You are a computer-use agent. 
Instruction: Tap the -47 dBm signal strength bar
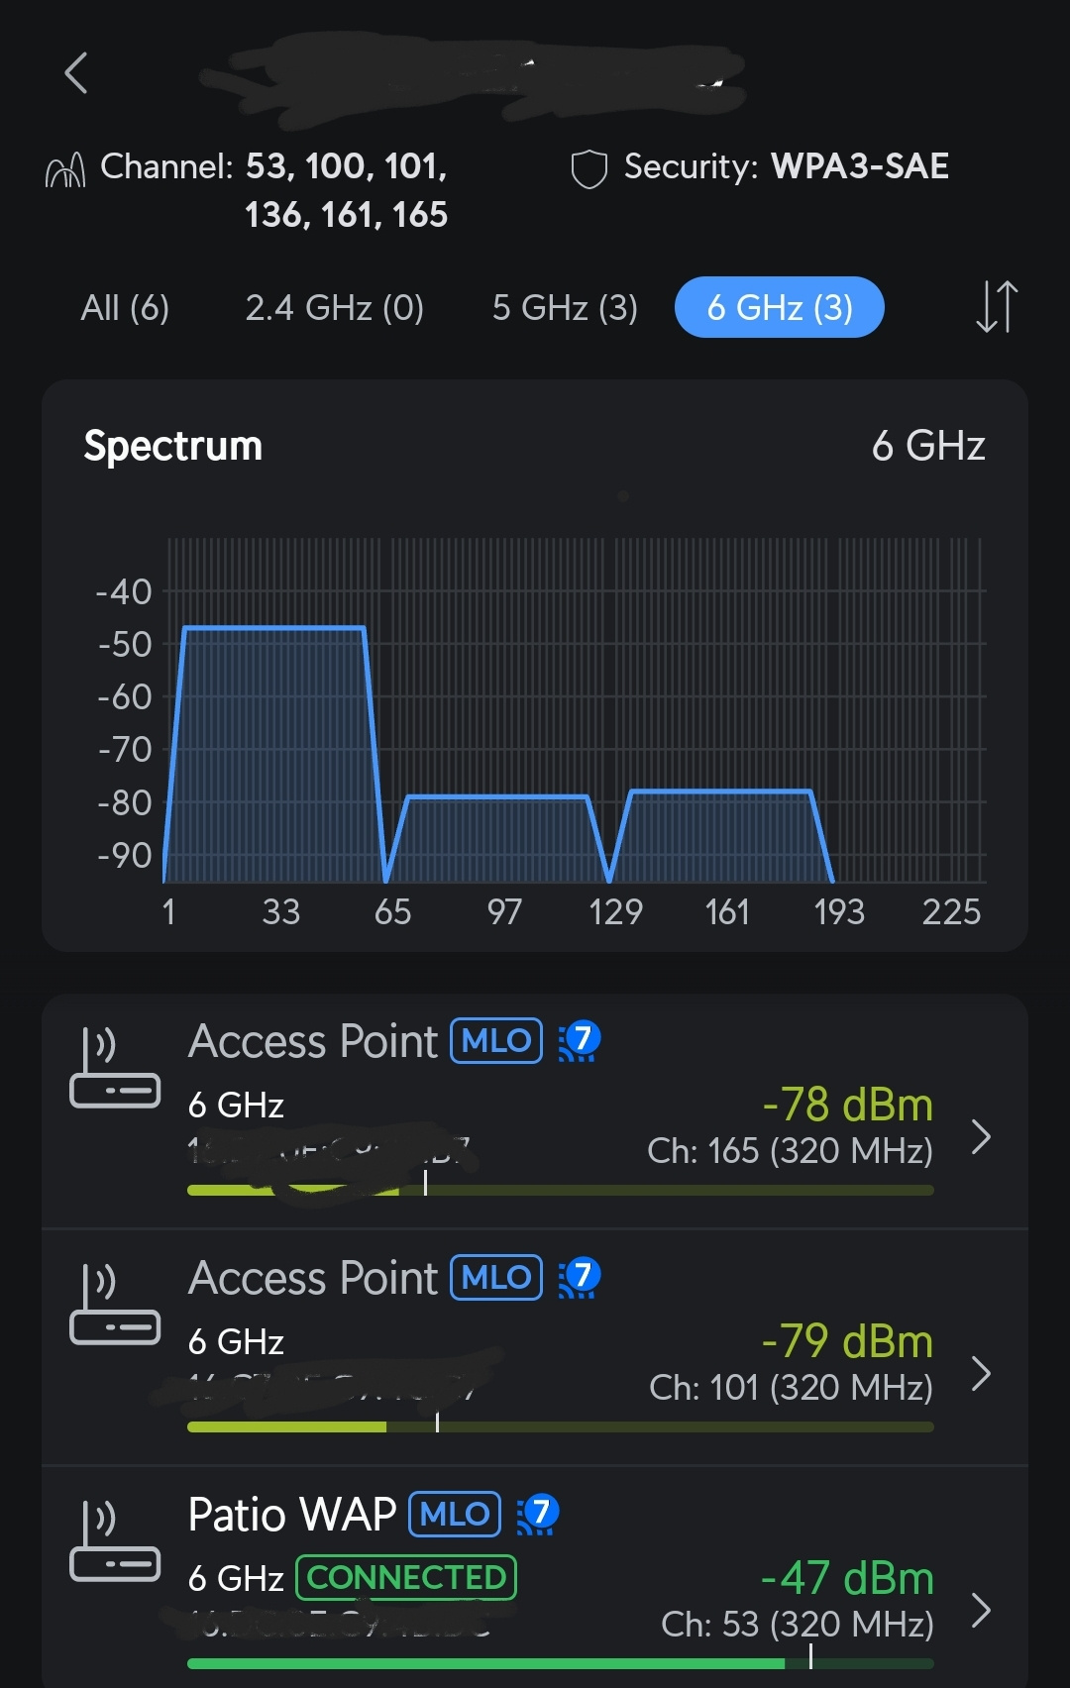tap(561, 1663)
